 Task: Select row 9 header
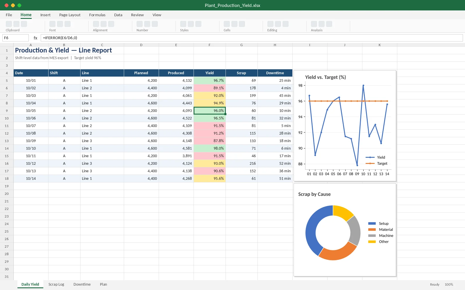tap(7, 111)
